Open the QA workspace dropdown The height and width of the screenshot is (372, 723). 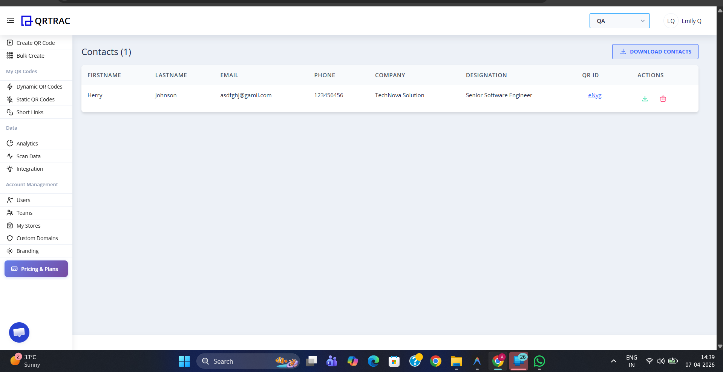pyautogui.click(x=619, y=21)
